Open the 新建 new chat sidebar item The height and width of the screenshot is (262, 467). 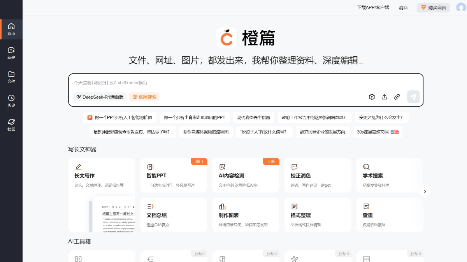click(x=11, y=53)
